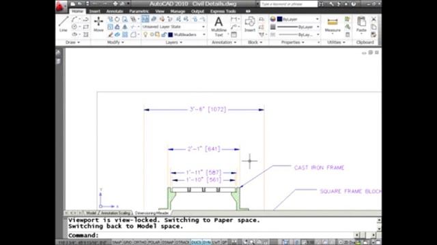The width and height of the screenshot is (437, 245).
Task: Switch to the Model layout tab
Action: [91, 213]
